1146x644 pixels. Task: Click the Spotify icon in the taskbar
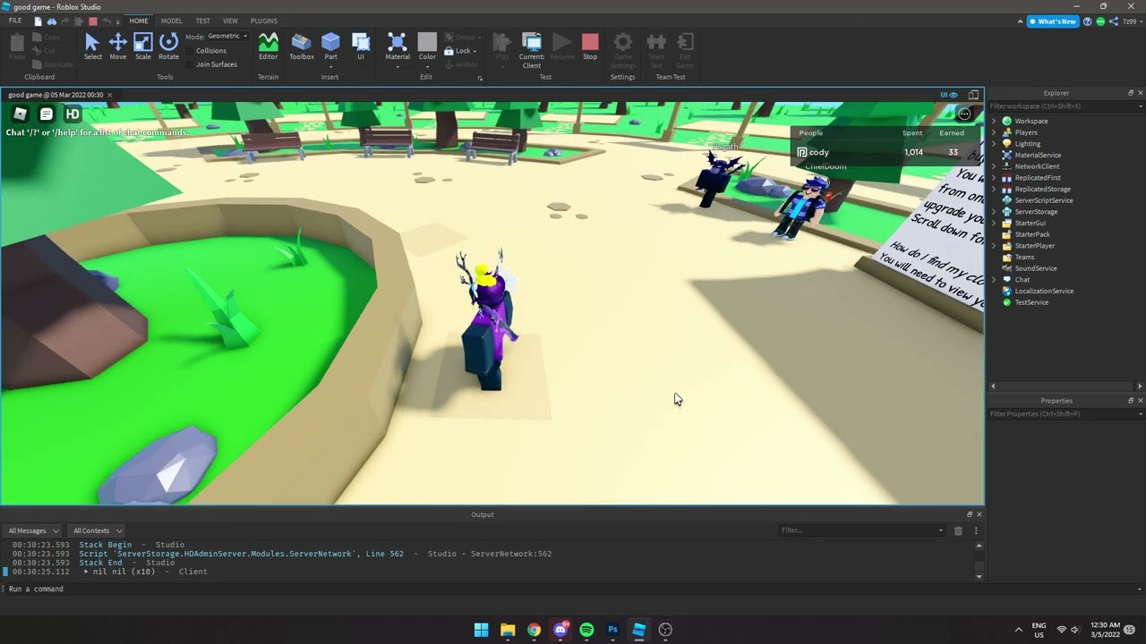coord(586,630)
